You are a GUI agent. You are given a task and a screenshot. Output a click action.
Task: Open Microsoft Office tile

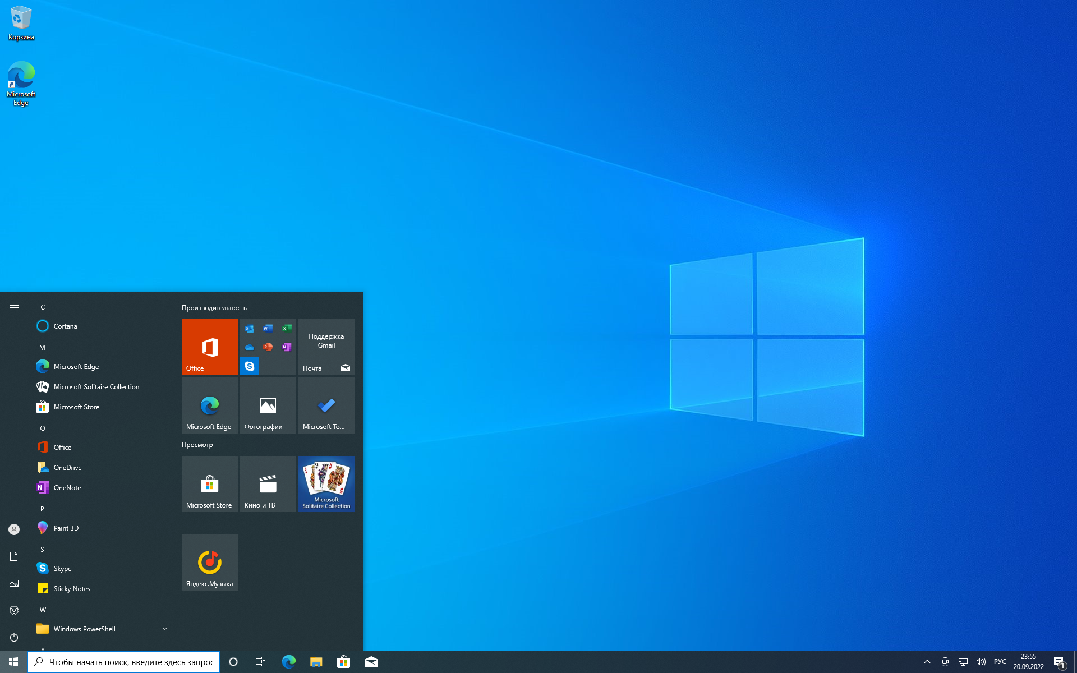(209, 346)
